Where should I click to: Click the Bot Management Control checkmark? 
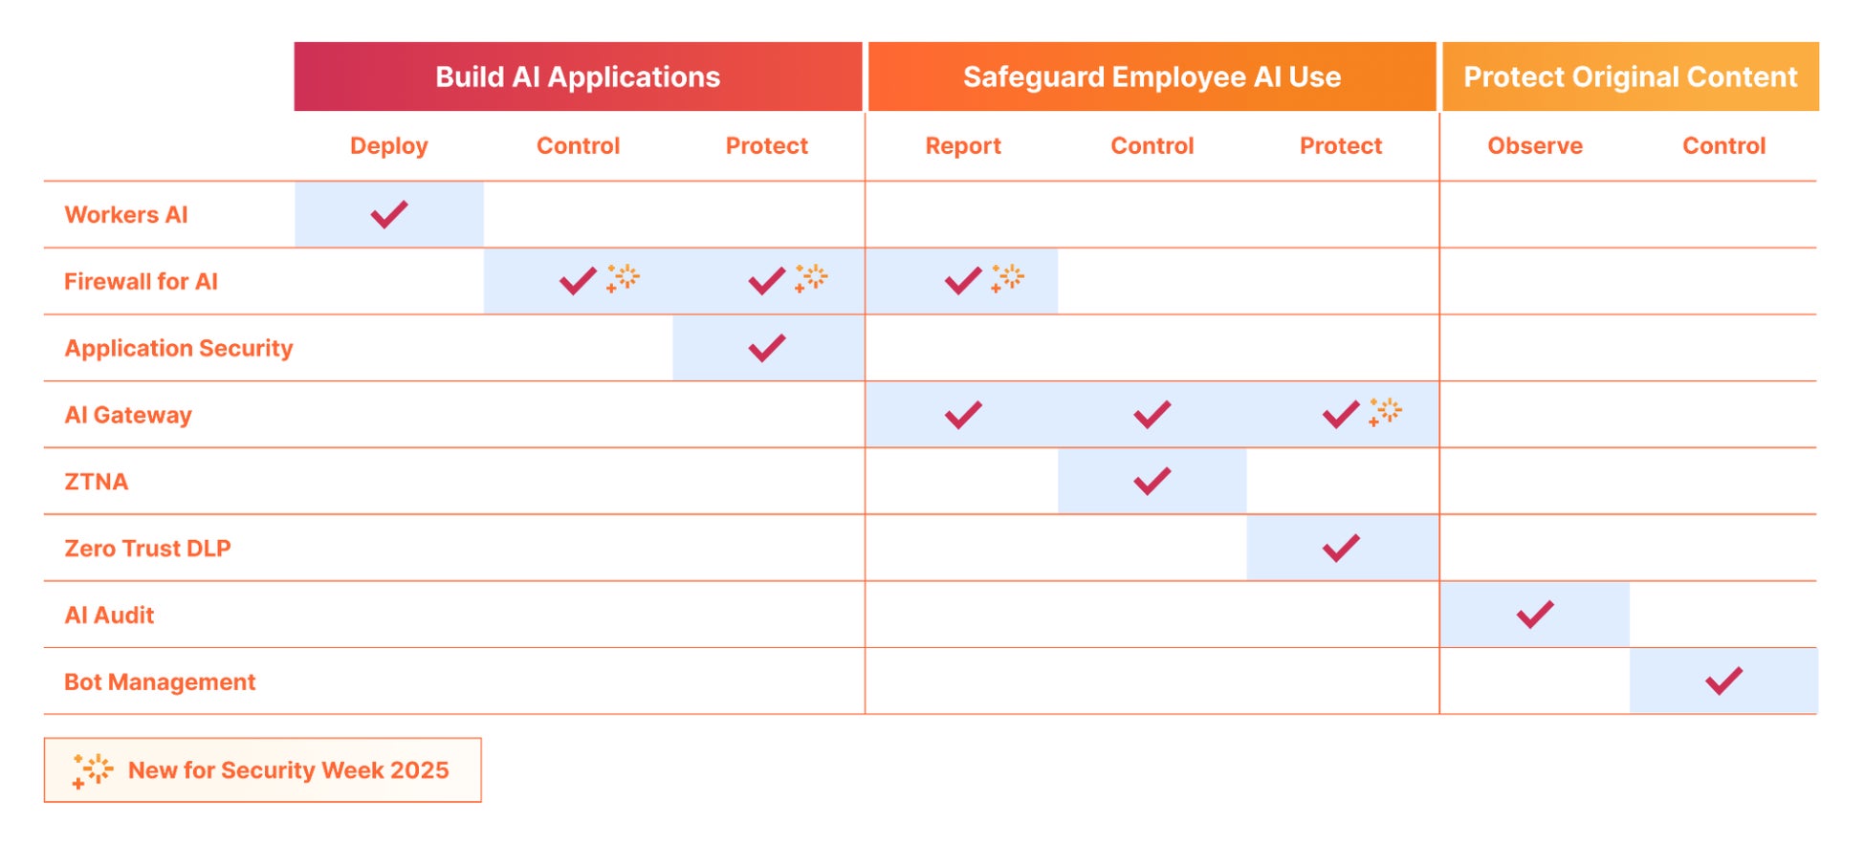point(1723,681)
